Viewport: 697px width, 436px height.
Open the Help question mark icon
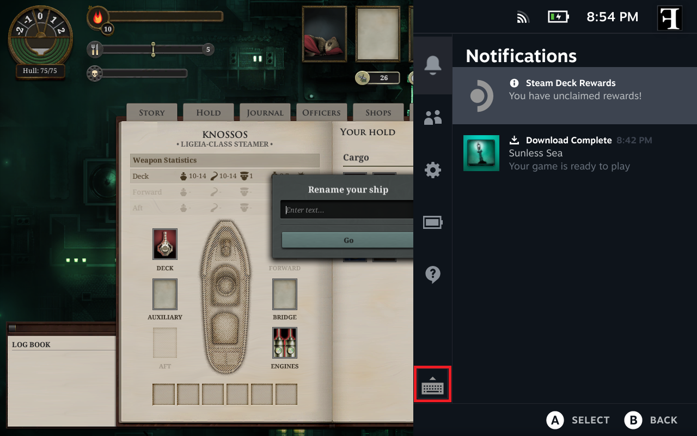point(433,275)
